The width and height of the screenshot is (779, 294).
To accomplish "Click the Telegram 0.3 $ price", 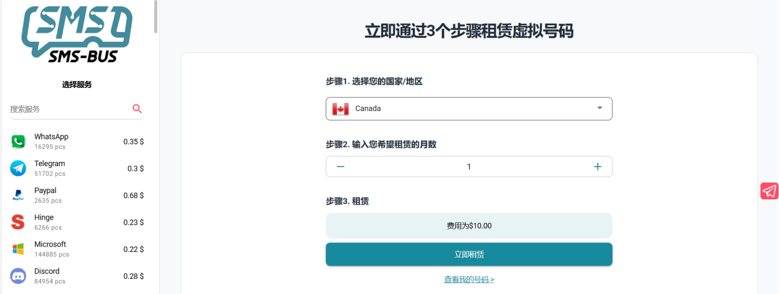I will coord(135,169).
